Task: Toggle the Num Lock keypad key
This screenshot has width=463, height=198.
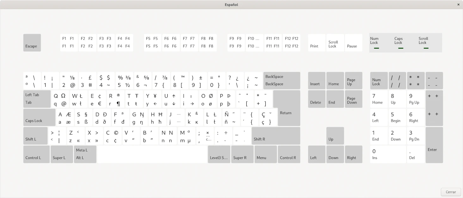Action: (379, 81)
